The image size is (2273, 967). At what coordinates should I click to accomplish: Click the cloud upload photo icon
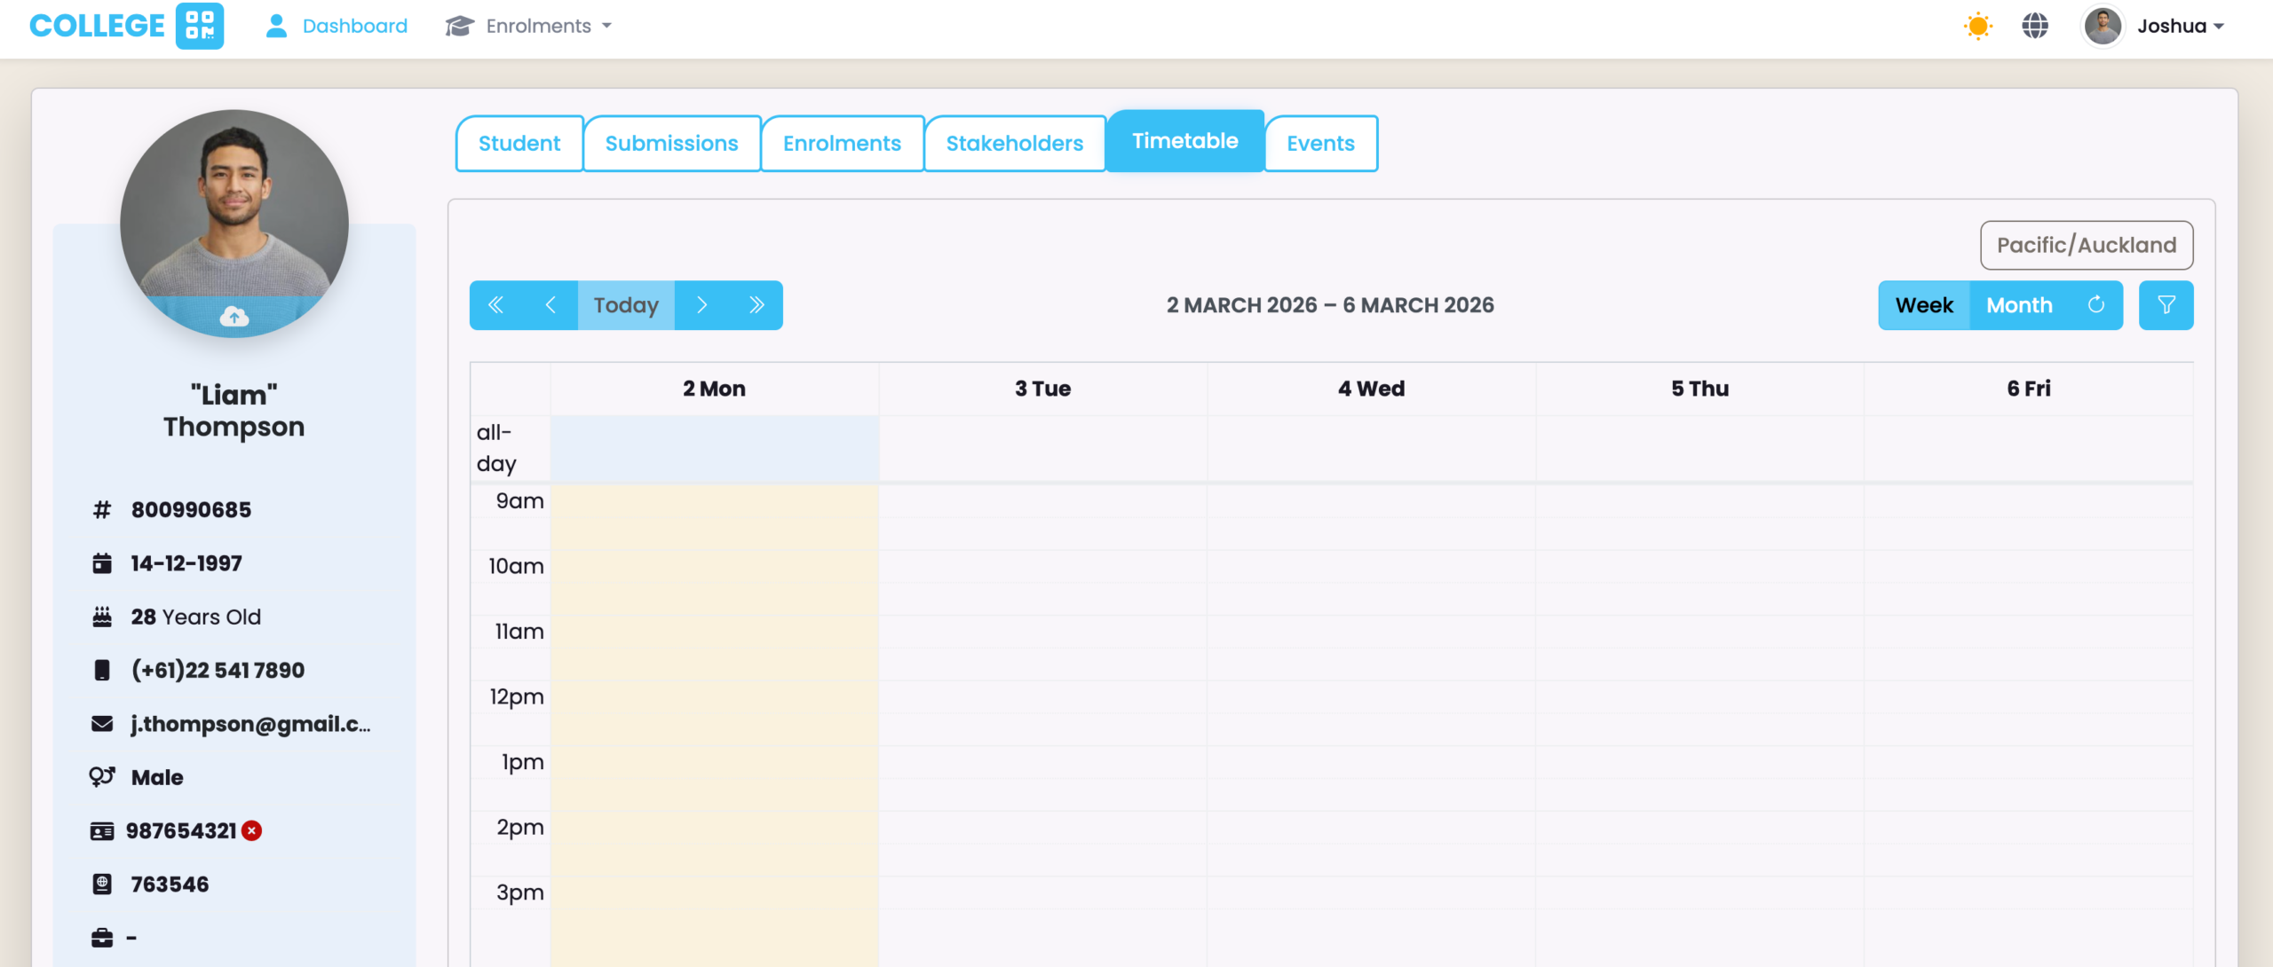pos(234,316)
